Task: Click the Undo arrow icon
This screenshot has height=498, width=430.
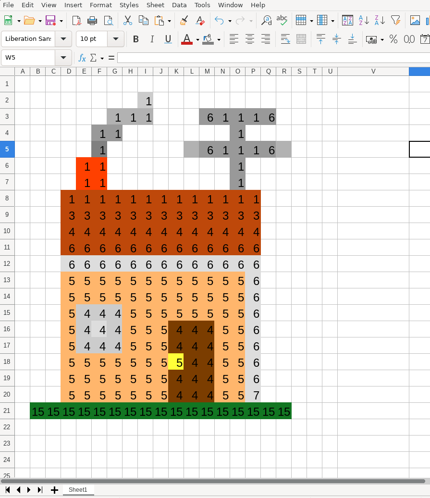Action: [219, 21]
